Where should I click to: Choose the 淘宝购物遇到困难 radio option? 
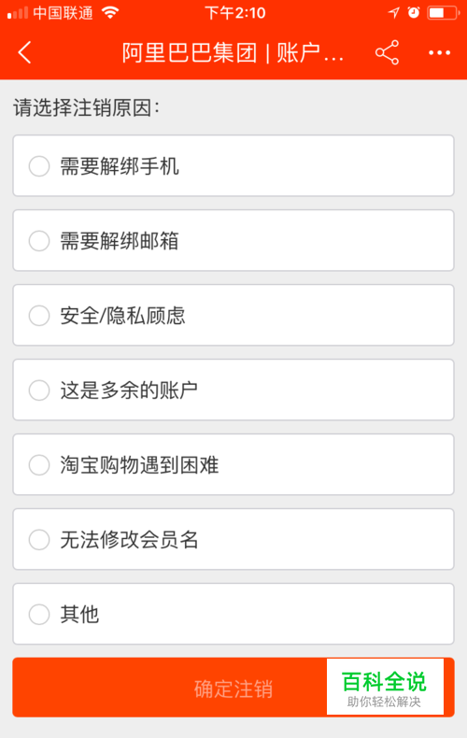coord(39,465)
